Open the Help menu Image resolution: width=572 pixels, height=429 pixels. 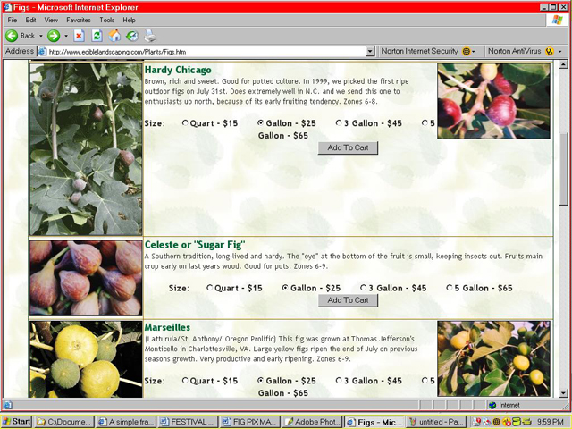click(x=129, y=20)
